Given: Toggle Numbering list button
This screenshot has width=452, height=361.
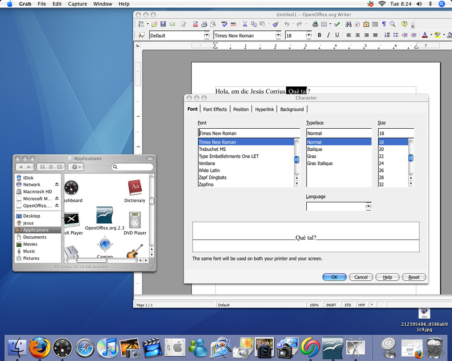Looking at the screenshot, I should [387, 35].
